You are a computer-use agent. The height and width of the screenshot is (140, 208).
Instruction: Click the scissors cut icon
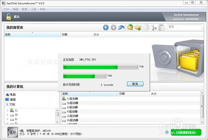[154, 27]
